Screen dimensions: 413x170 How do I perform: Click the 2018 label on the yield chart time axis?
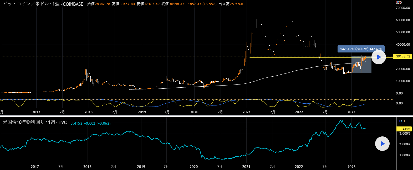pos(87,167)
